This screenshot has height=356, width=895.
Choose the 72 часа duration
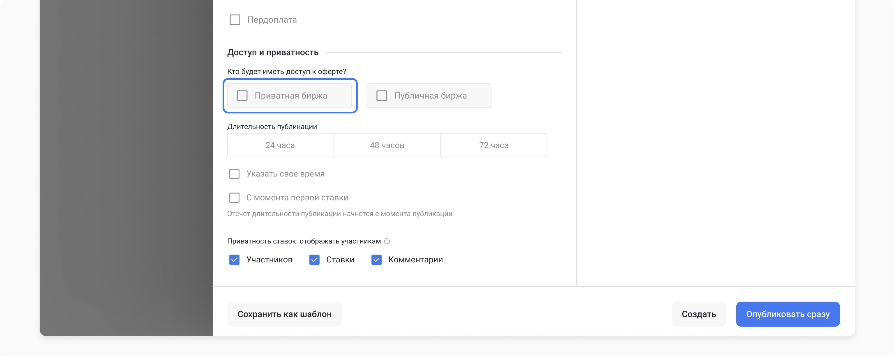tap(494, 145)
